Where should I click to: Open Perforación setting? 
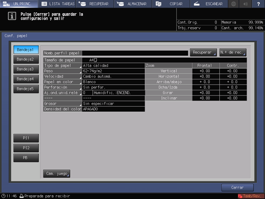click(x=63, y=87)
